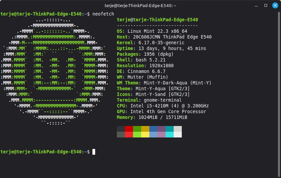This screenshot has width=281, height=178.
Task: Maximize the terminal window
Action: tap(266, 5)
